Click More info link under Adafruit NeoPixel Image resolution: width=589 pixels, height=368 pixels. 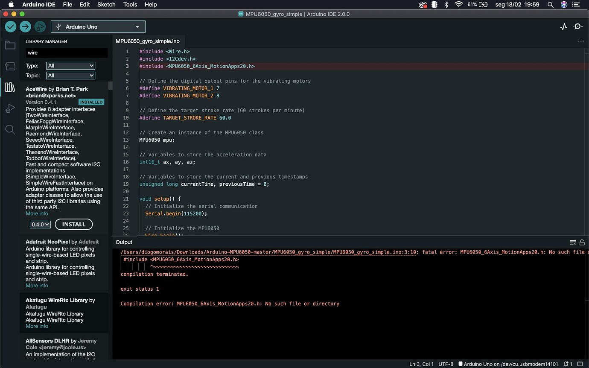pos(37,286)
